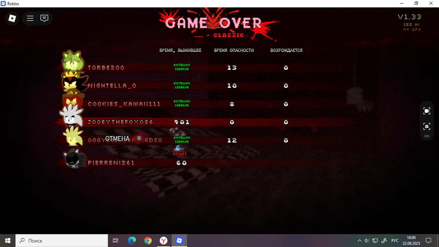
Task: Click the player name NIGHTELLA_0
Action: coord(112,86)
